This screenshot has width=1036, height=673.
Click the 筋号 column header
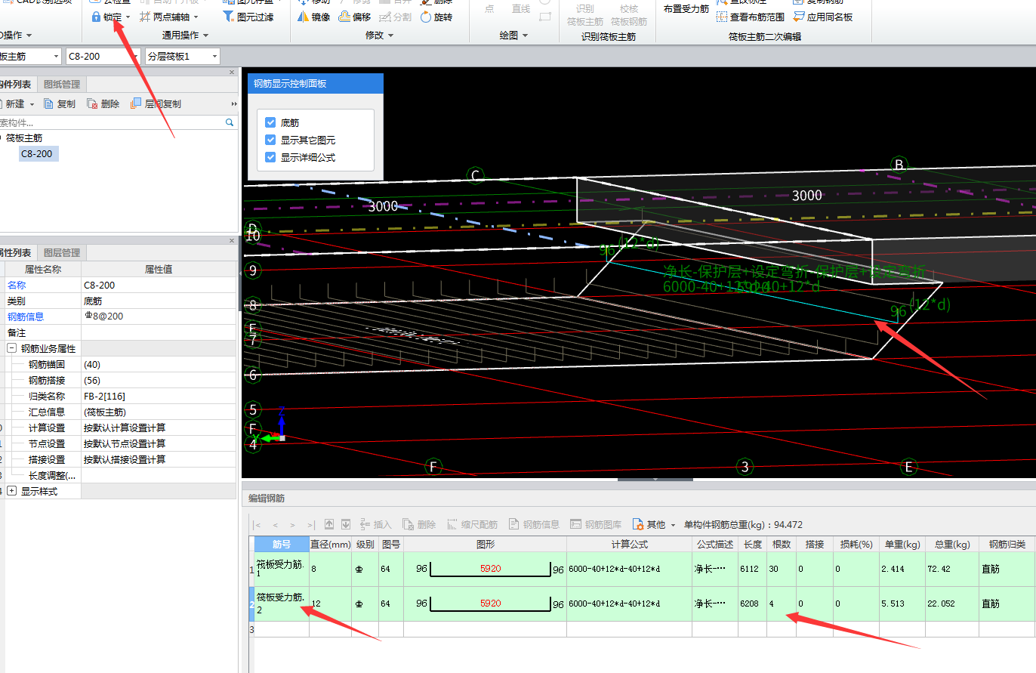coord(282,544)
